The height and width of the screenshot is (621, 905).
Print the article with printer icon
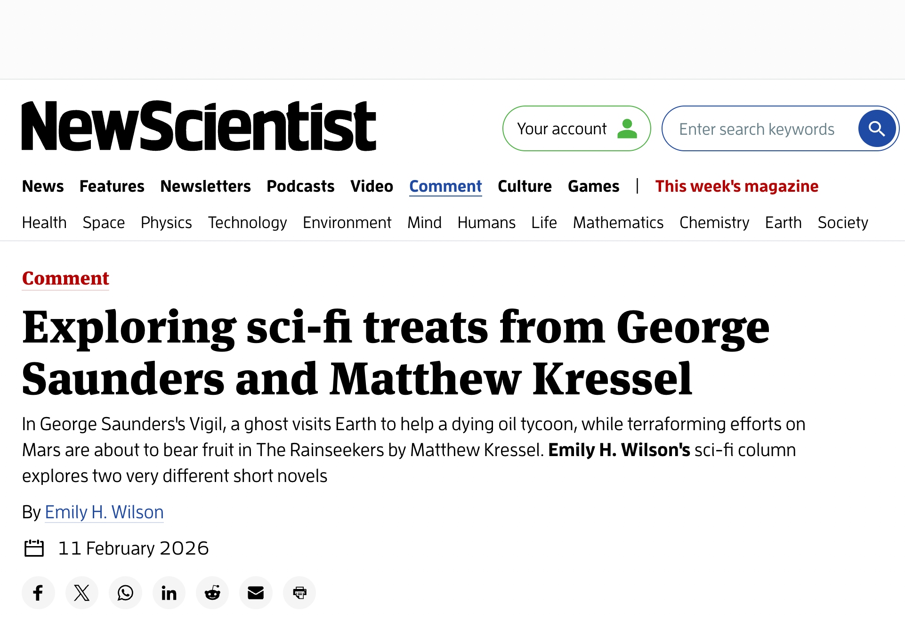pos(299,593)
